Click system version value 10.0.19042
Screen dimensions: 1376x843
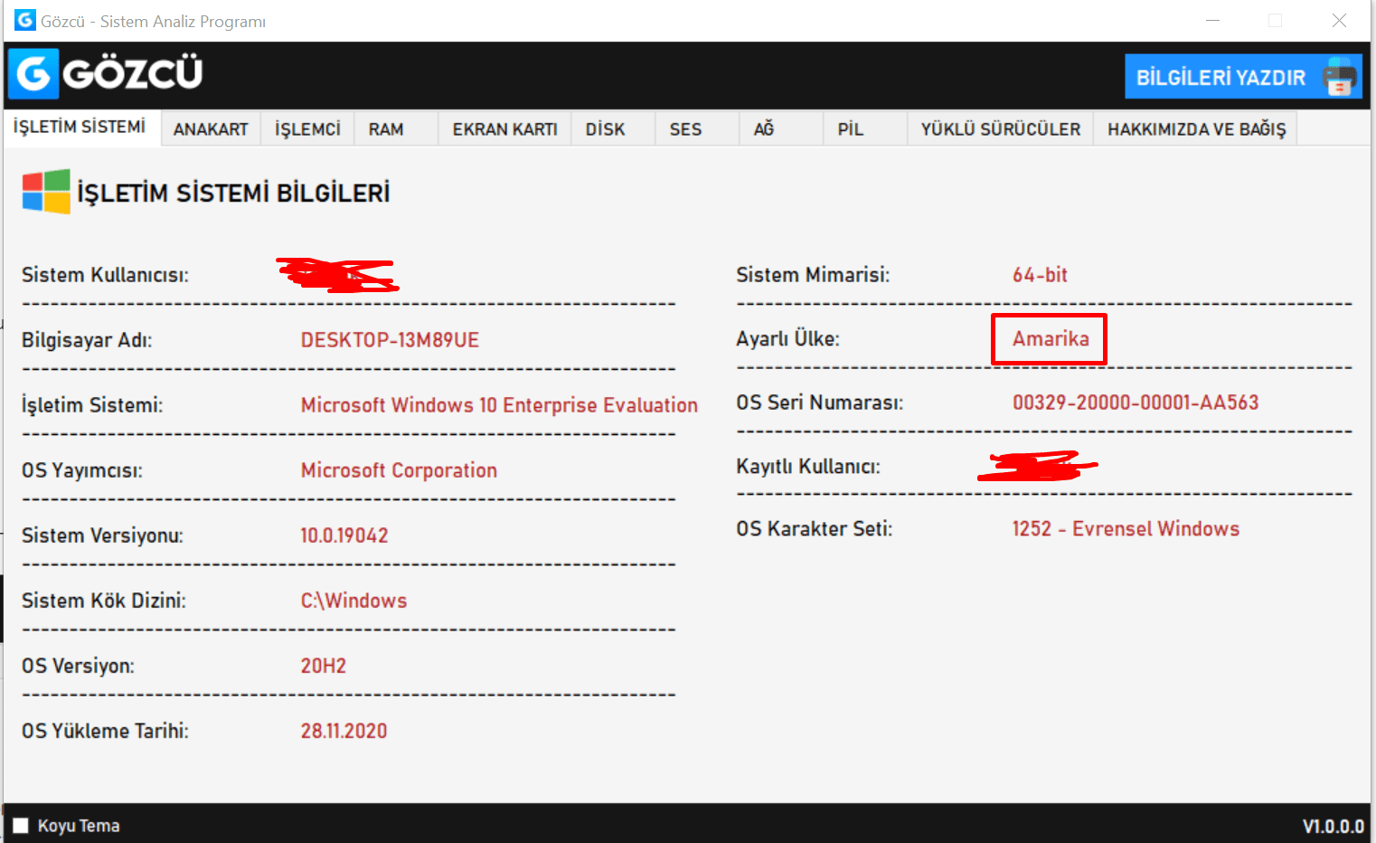[x=344, y=535]
